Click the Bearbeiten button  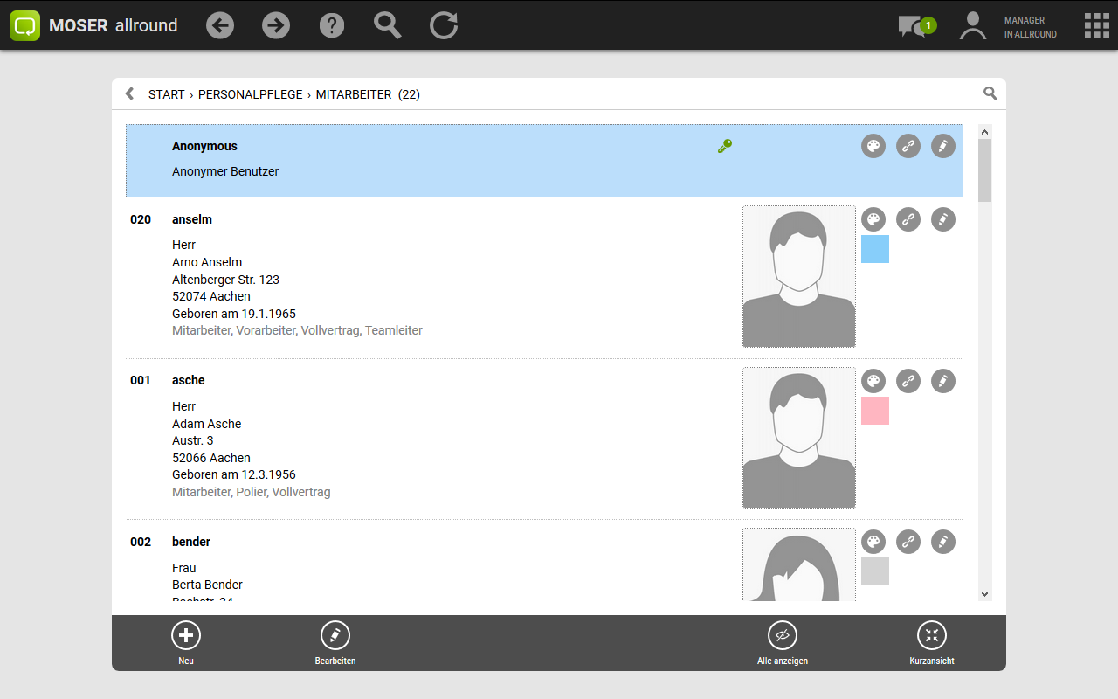(335, 642)
